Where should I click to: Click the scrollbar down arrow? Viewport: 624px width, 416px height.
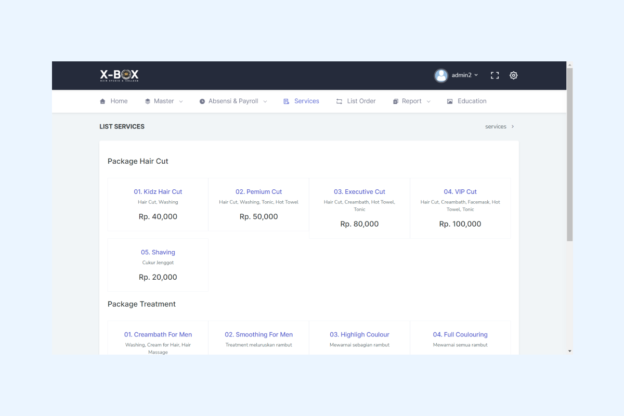[569, 351]
